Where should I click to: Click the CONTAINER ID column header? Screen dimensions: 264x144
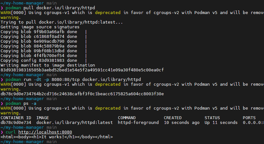pos(16,118)
